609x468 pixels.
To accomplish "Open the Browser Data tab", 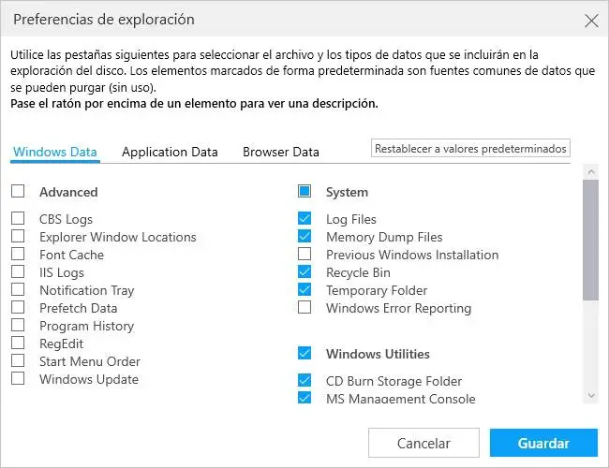I will [280, 152].
